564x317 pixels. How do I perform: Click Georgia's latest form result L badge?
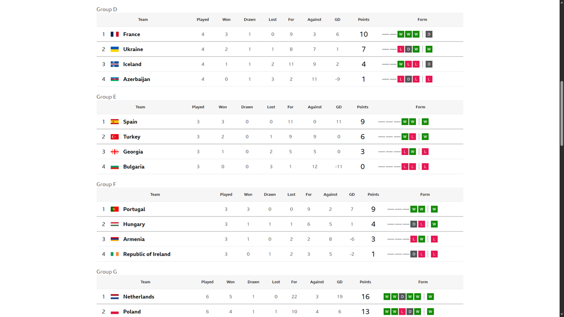pyautogui.click(x=425, y=152)
